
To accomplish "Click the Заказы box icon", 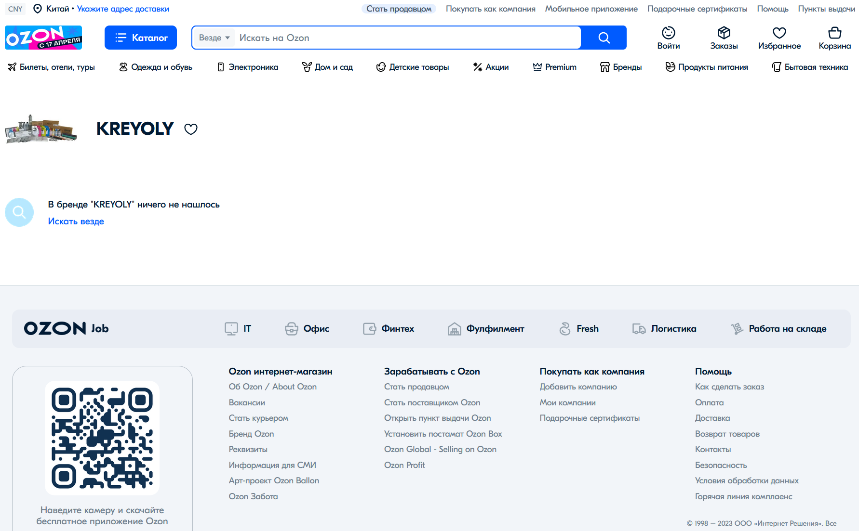I will [724, 33].
